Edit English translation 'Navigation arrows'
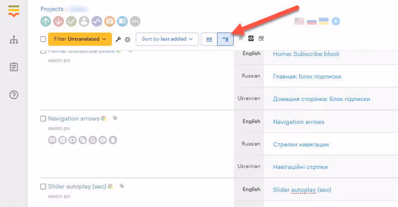 pos(298,122)
